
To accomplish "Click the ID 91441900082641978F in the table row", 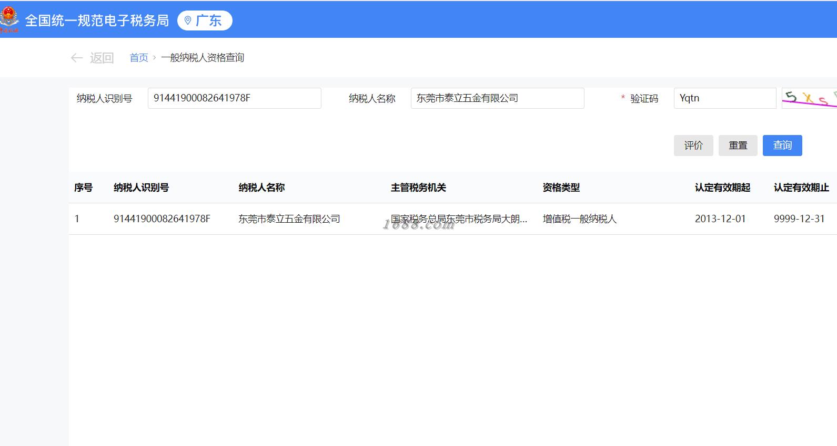I will click(162, 219).
